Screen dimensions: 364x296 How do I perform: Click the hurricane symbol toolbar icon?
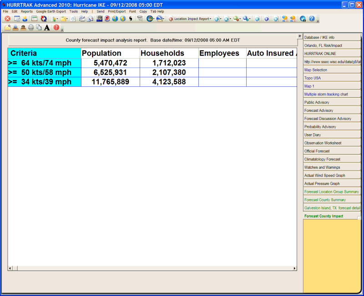tap(131, 19)
